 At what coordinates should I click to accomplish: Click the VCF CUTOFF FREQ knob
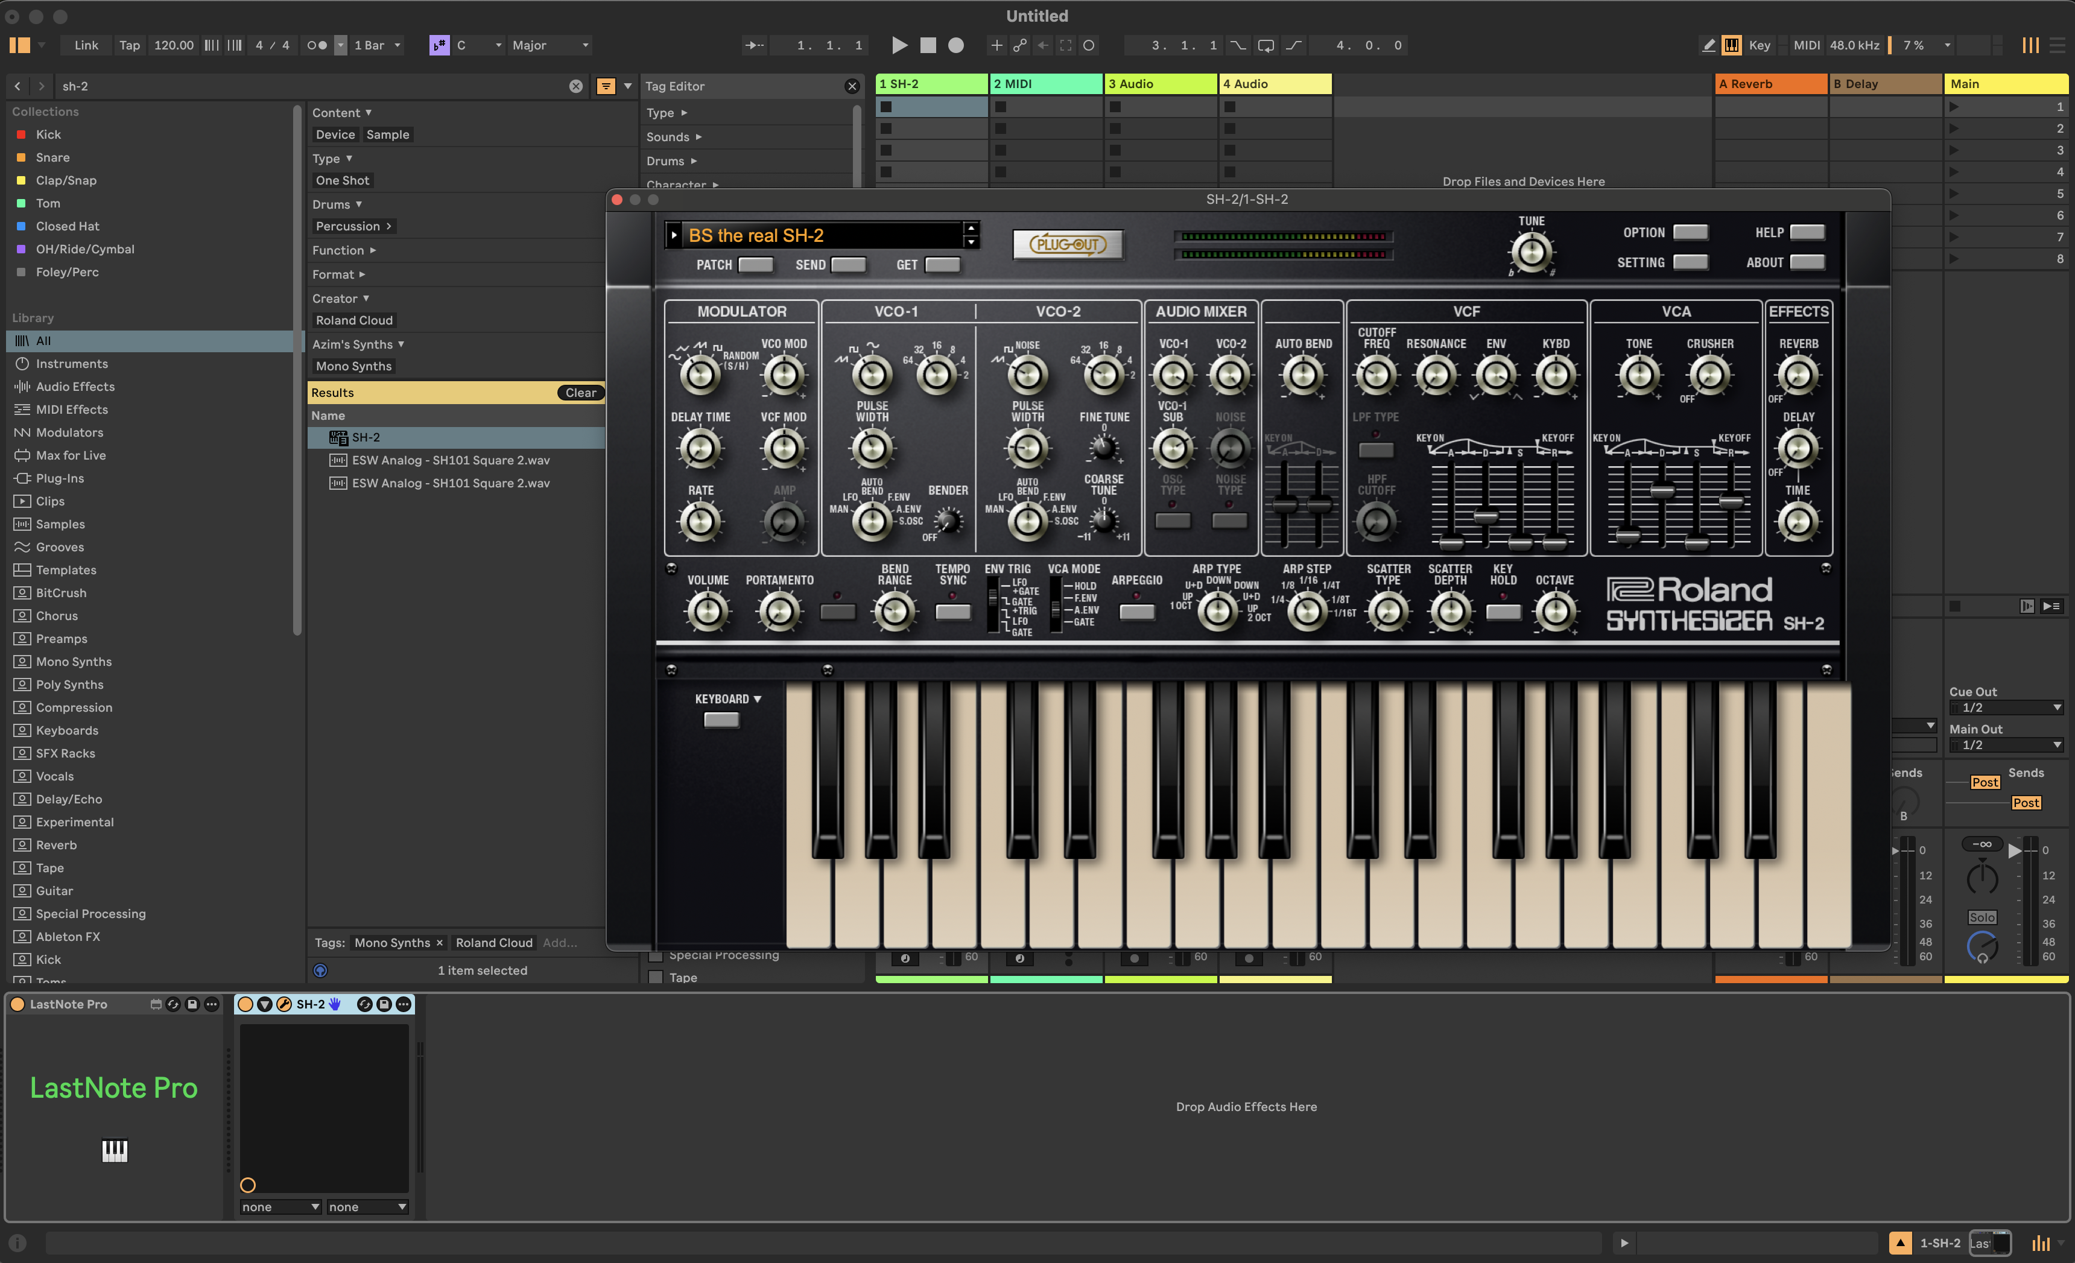tap(1376, 376)
